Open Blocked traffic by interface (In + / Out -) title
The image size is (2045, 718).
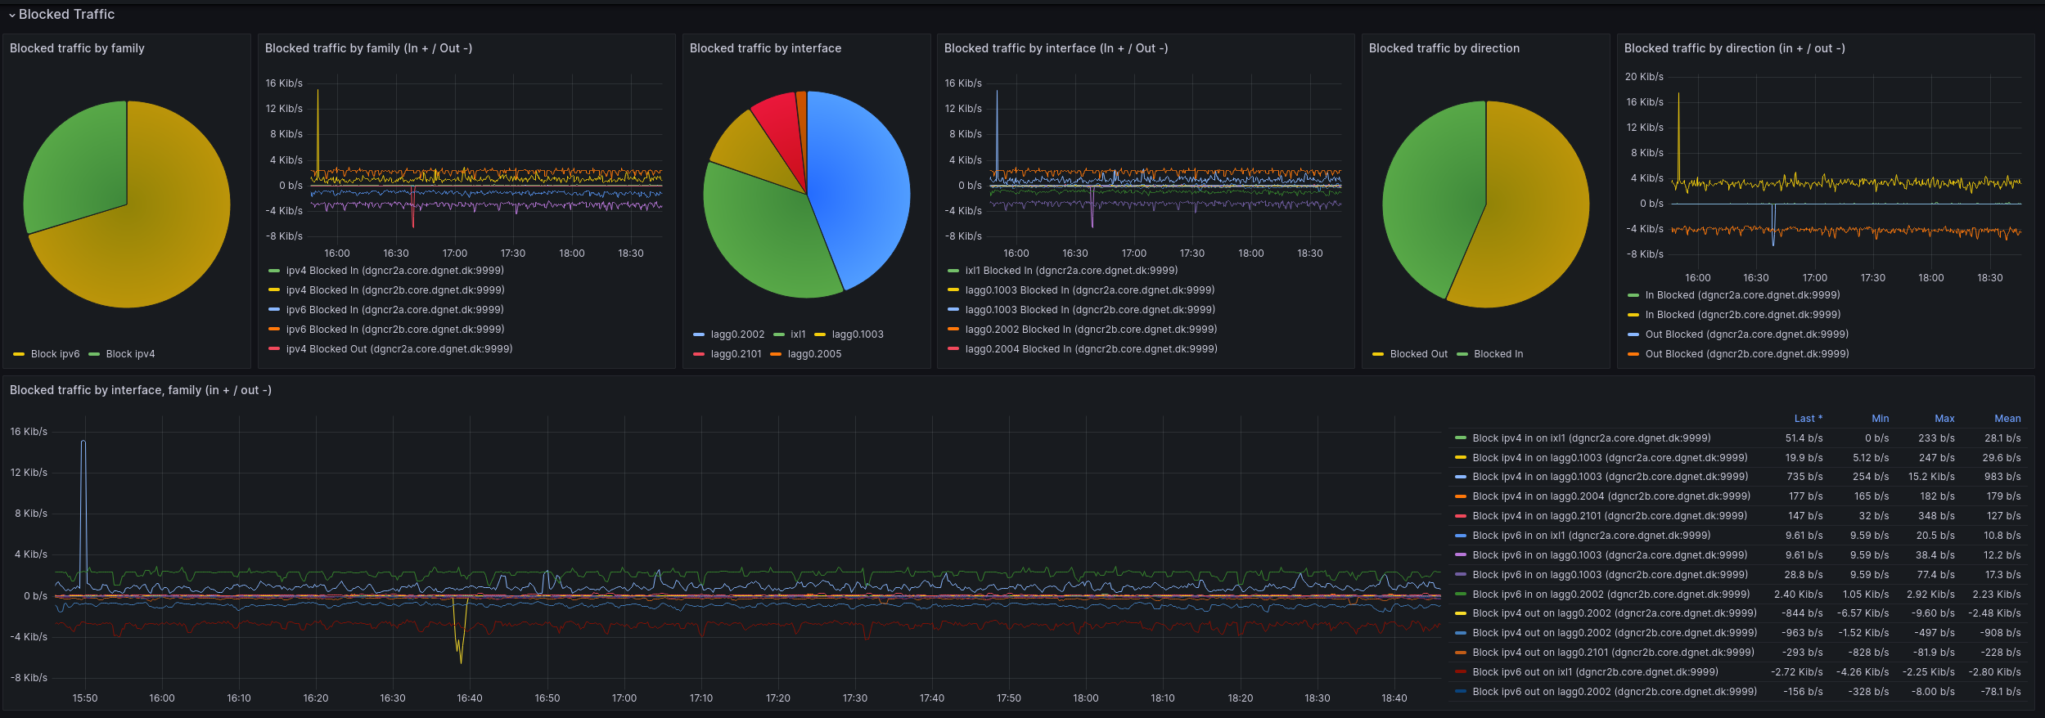1056,48
